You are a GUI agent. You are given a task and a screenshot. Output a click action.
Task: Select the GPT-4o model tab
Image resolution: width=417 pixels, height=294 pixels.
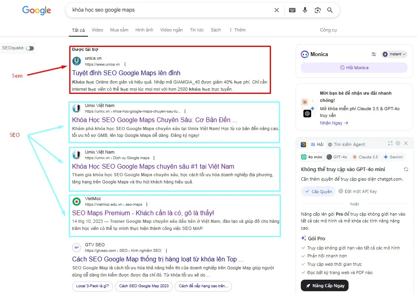click(337, 157)
